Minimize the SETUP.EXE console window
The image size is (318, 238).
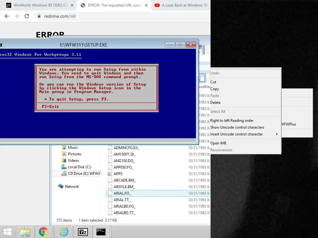click(x=170, y=45)
